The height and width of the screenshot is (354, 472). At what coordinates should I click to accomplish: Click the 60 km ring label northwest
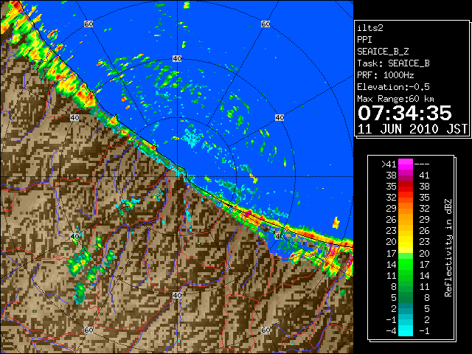click(88, 24)
